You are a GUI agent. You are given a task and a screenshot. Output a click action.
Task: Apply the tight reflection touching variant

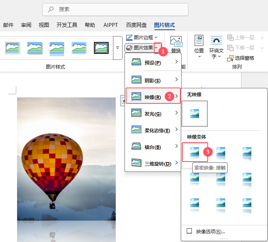[x=195, y=152]
